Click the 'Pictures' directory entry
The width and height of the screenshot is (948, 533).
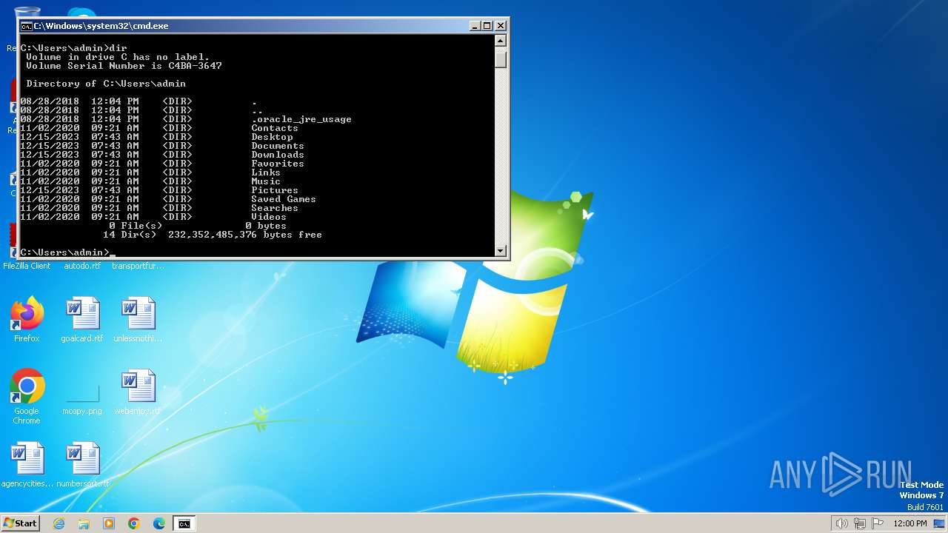(x=275, y=190)
